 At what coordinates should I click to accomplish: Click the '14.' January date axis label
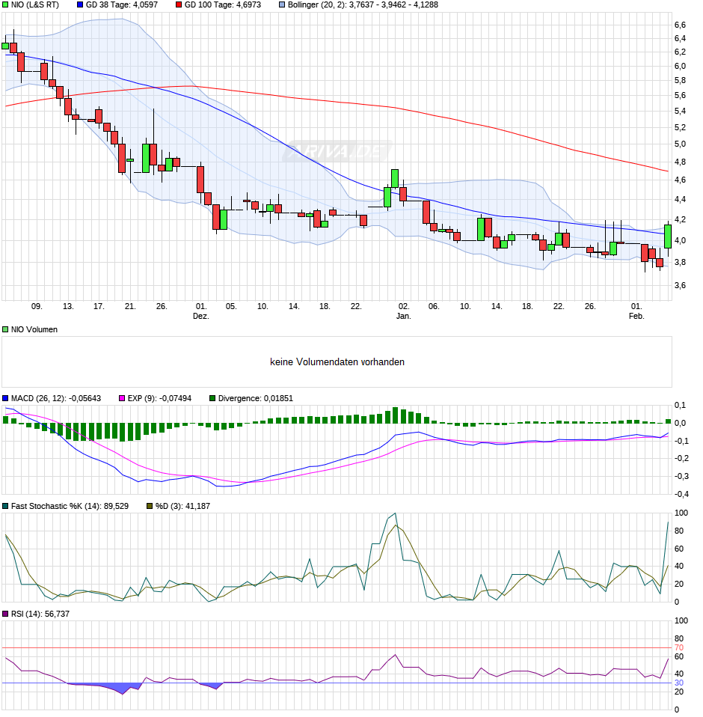click(497, 306)
